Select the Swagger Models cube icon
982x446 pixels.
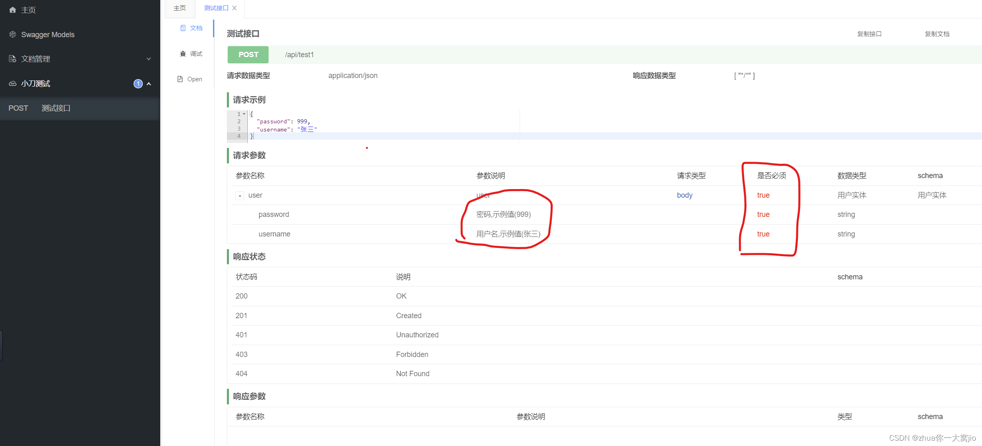12,34
